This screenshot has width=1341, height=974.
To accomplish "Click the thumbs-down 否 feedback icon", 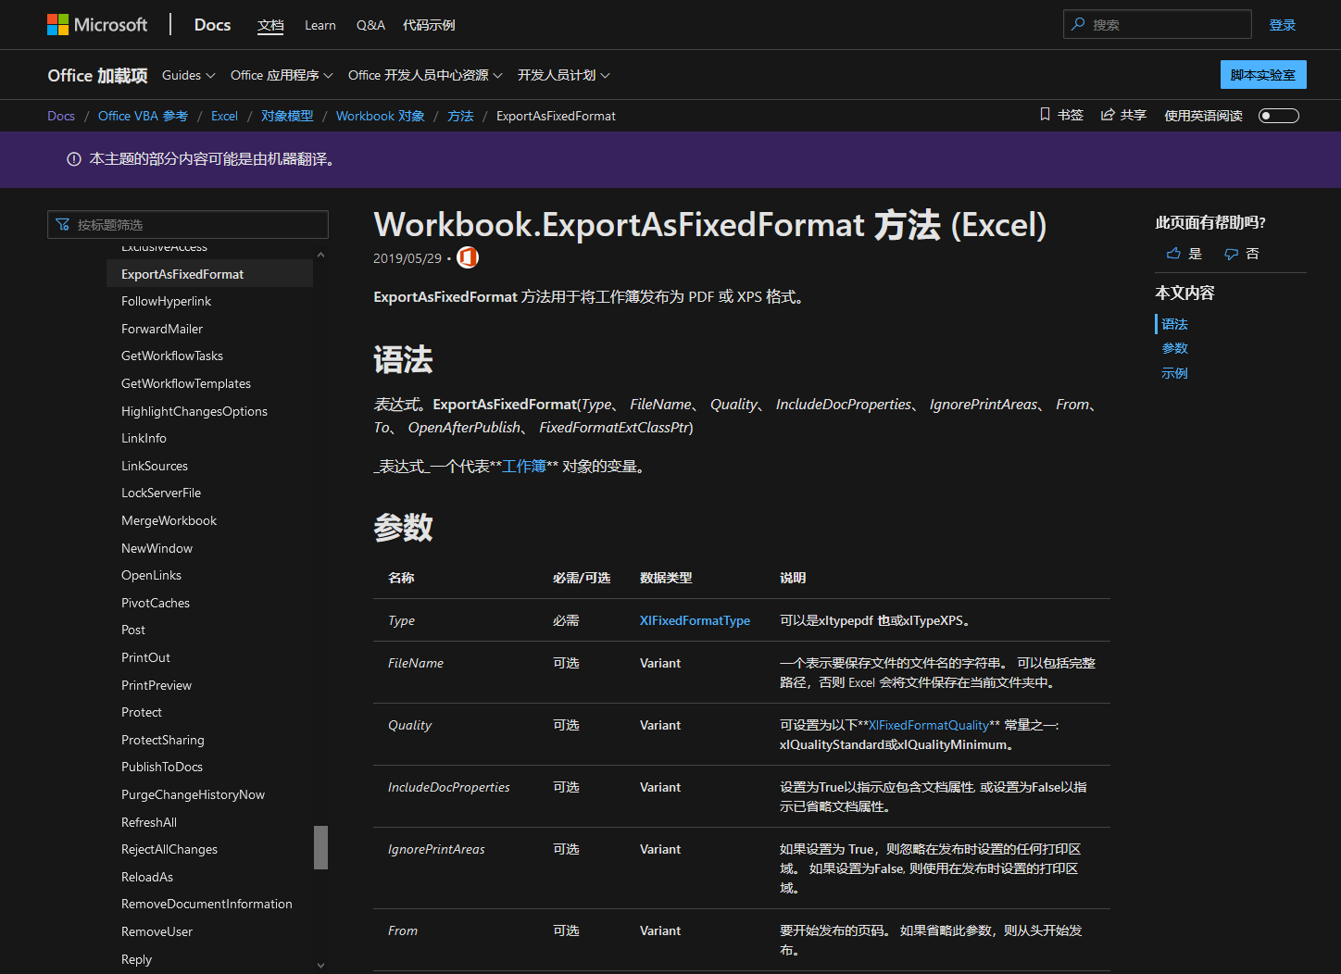I will tap(1231, 254).
